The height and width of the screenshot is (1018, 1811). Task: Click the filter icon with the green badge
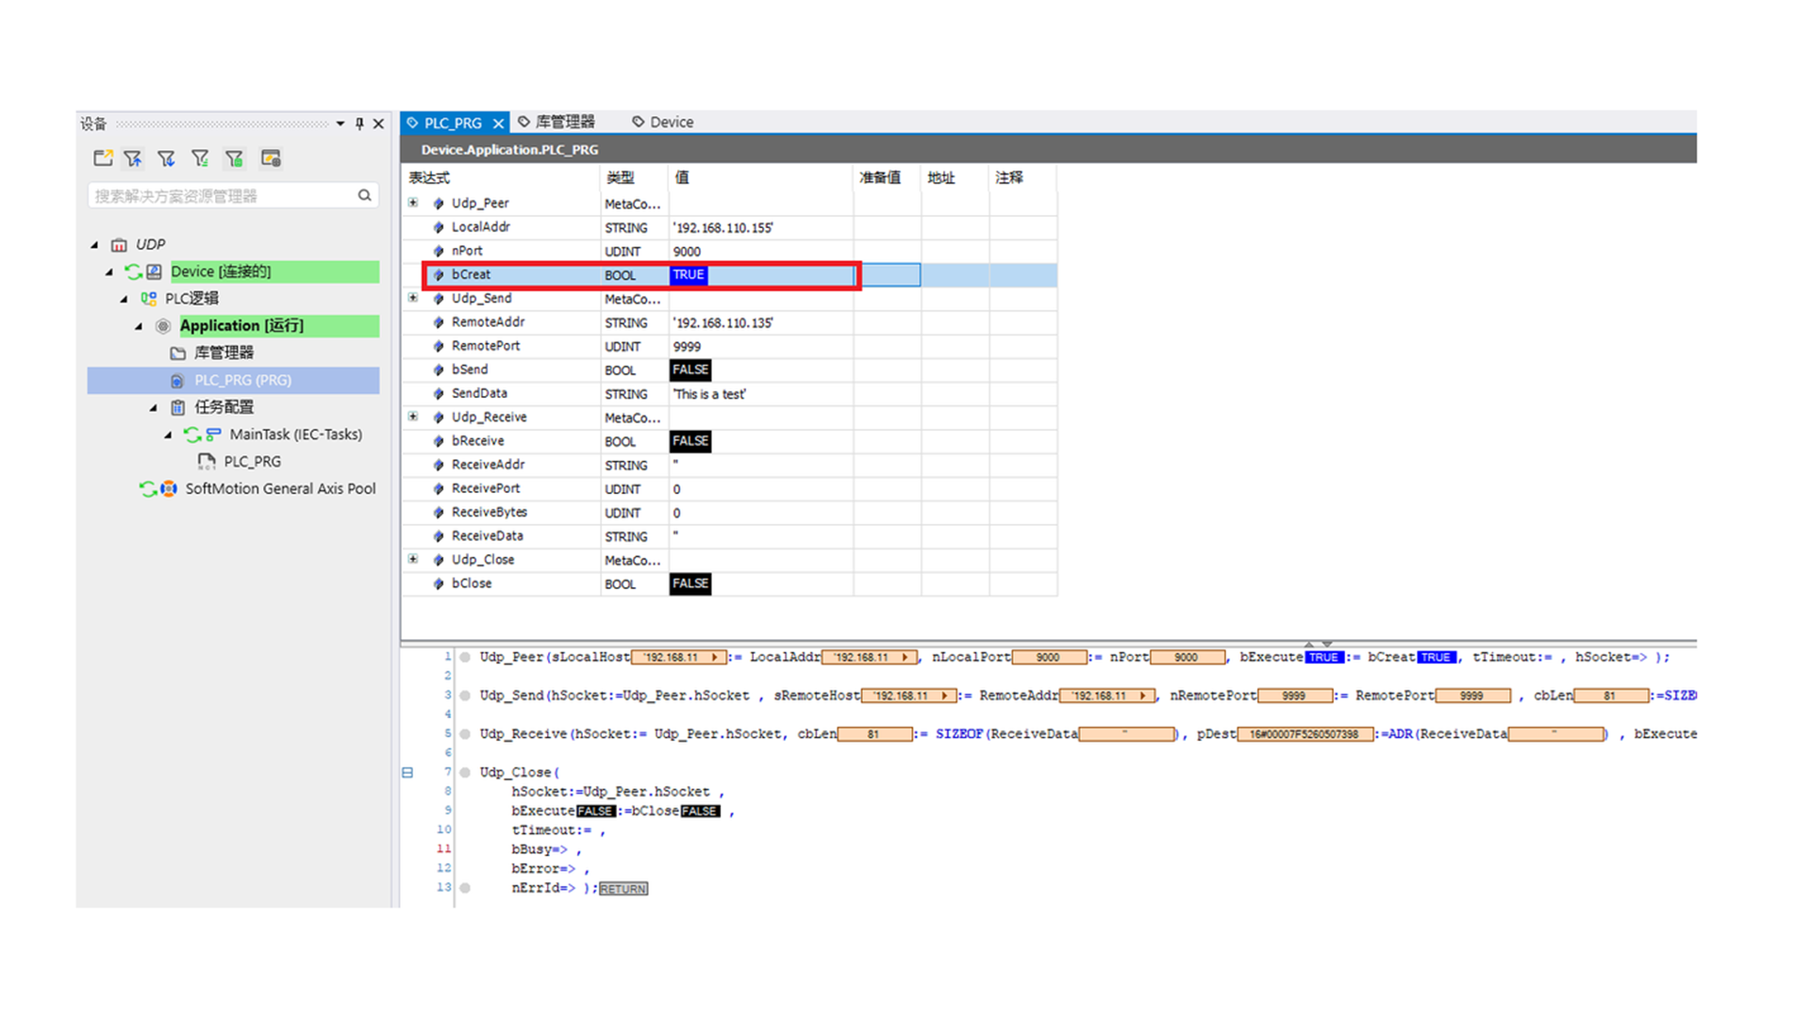pyautogui.click(x=234, y=158)
